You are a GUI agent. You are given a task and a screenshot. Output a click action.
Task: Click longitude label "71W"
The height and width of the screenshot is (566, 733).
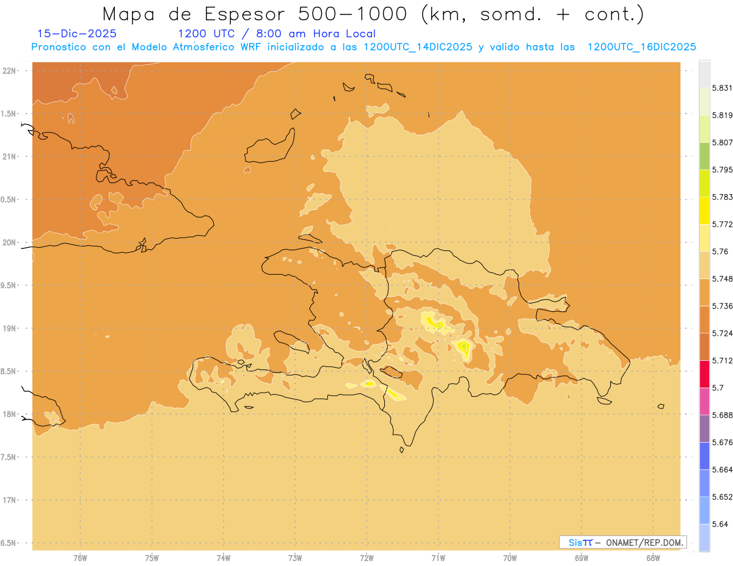tap(438, 557)
